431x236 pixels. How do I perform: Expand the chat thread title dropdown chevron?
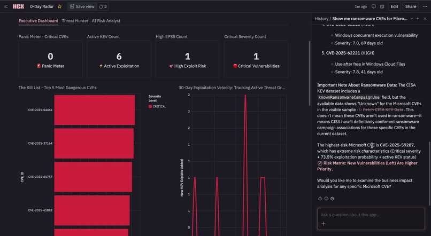(x=412, y=19)
